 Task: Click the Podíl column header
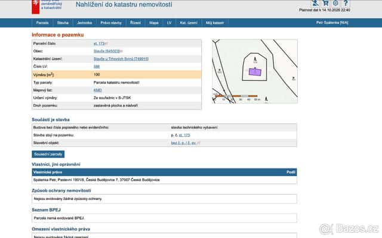point(291,172)
